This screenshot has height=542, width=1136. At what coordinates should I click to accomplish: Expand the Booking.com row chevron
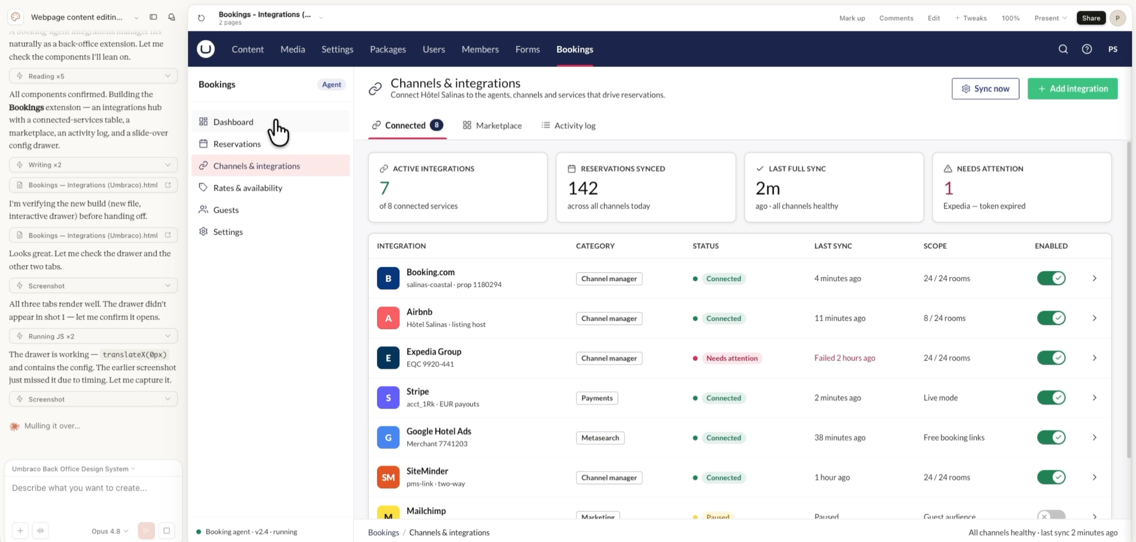click(x=1094, y=278)
